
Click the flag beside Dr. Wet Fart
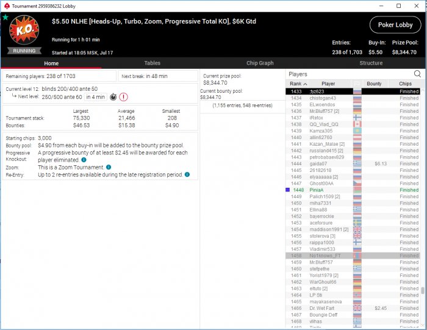click(x=357, y=308)
